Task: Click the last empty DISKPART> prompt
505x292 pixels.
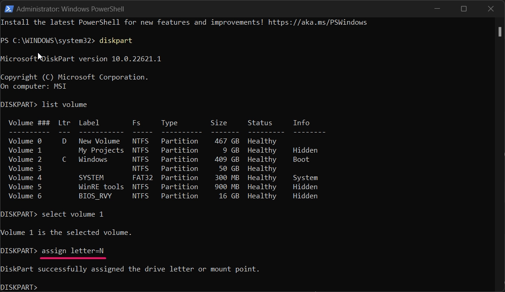Action: tap(19, 287)
